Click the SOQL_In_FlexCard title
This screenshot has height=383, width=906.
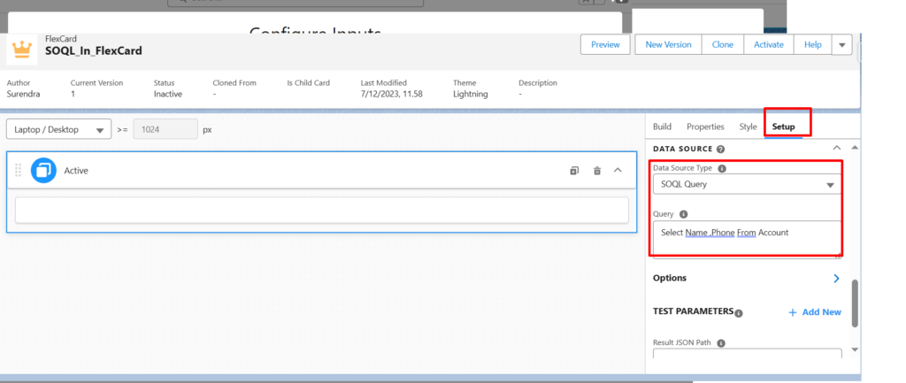(94, 50)
